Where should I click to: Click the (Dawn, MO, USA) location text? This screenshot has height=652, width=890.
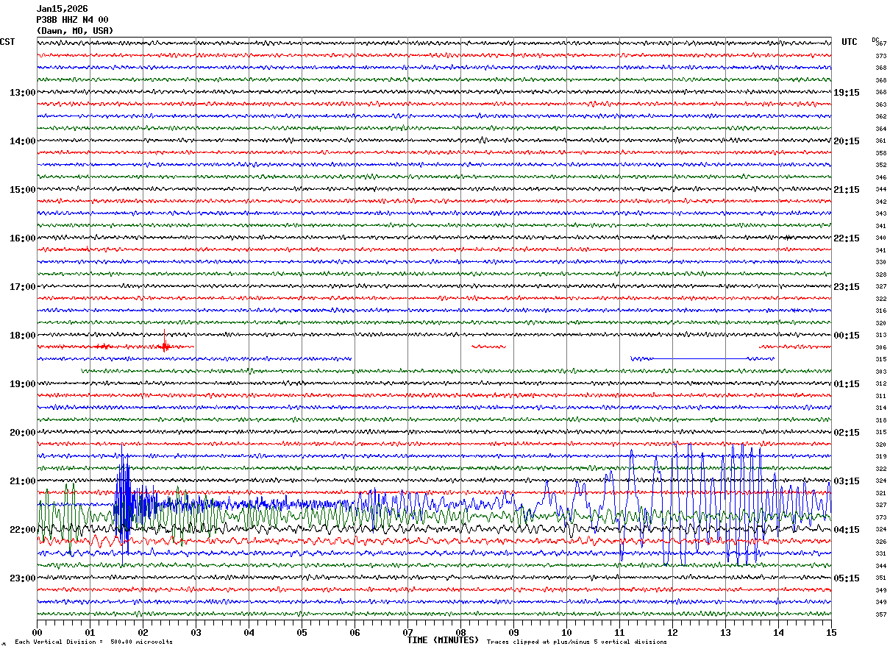74,31
